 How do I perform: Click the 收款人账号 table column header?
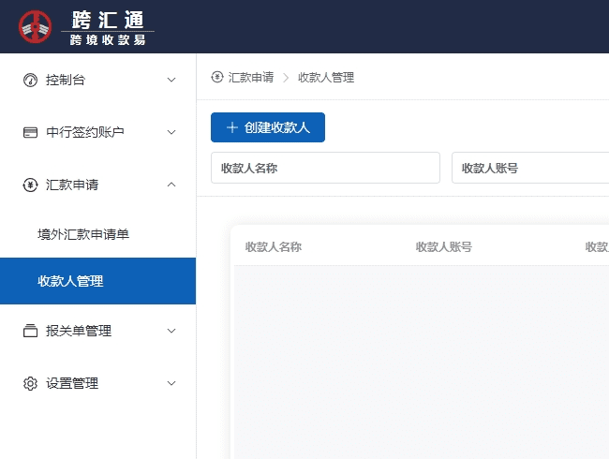click(x=444, y=247)
